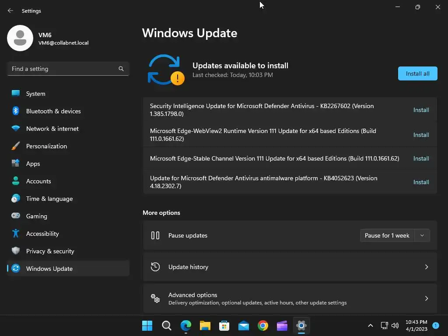This screenshot has height=336, width=448.
Task: Click the Pause updates pause icon
Action: pyautogui.click(x=155, y=235)
